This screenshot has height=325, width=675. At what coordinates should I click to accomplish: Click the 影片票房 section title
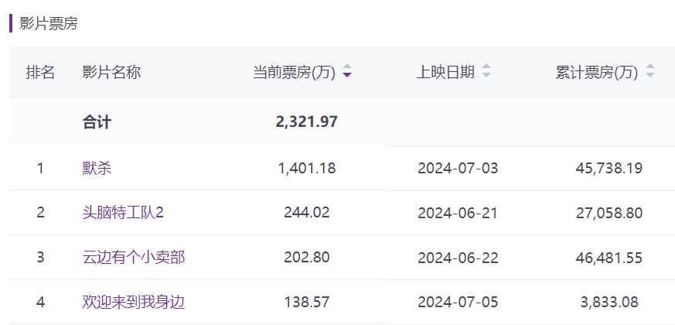[x=49, y=23]
